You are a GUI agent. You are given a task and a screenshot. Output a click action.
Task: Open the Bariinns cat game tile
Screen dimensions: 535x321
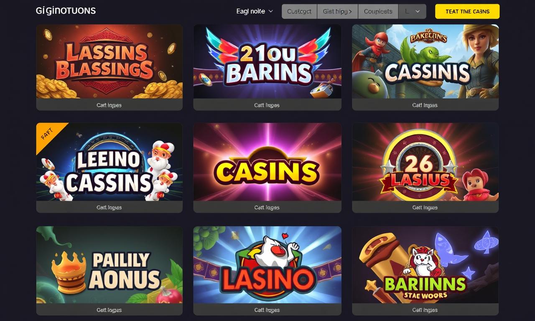coord(425,265)
